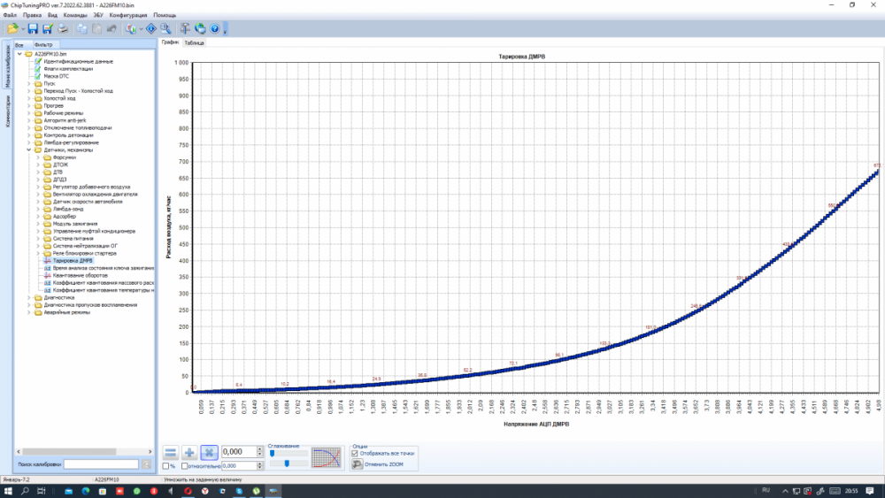Select 'Квантование оборотов' calibration in tree
Viewport: 885px width, 498px height.
pyautogui.click(x=80, y=275)
